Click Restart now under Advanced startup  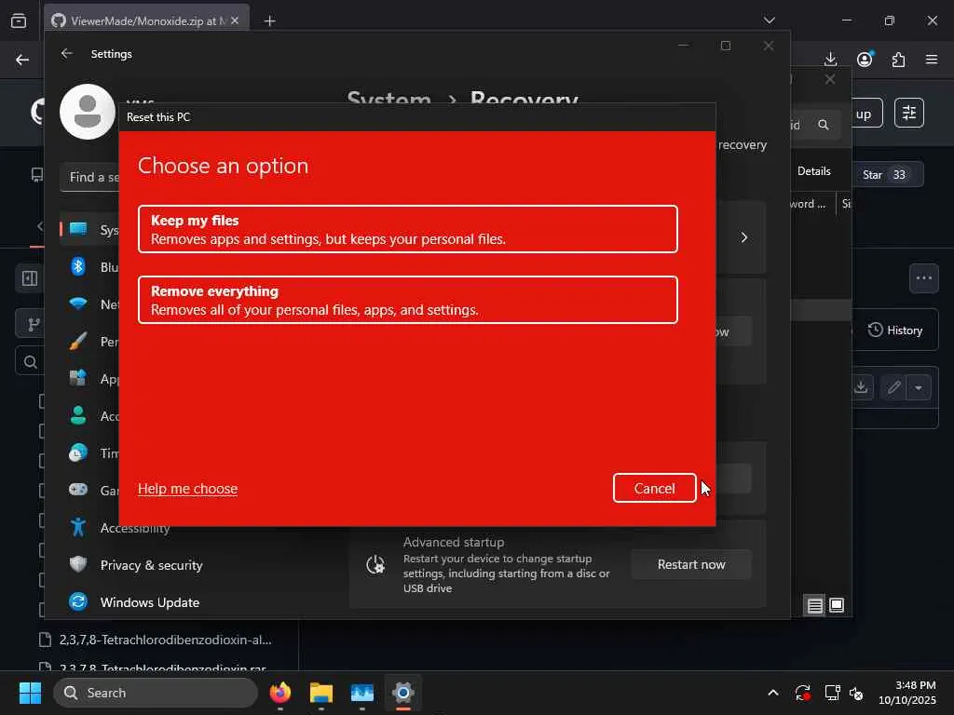coord(691,564)
